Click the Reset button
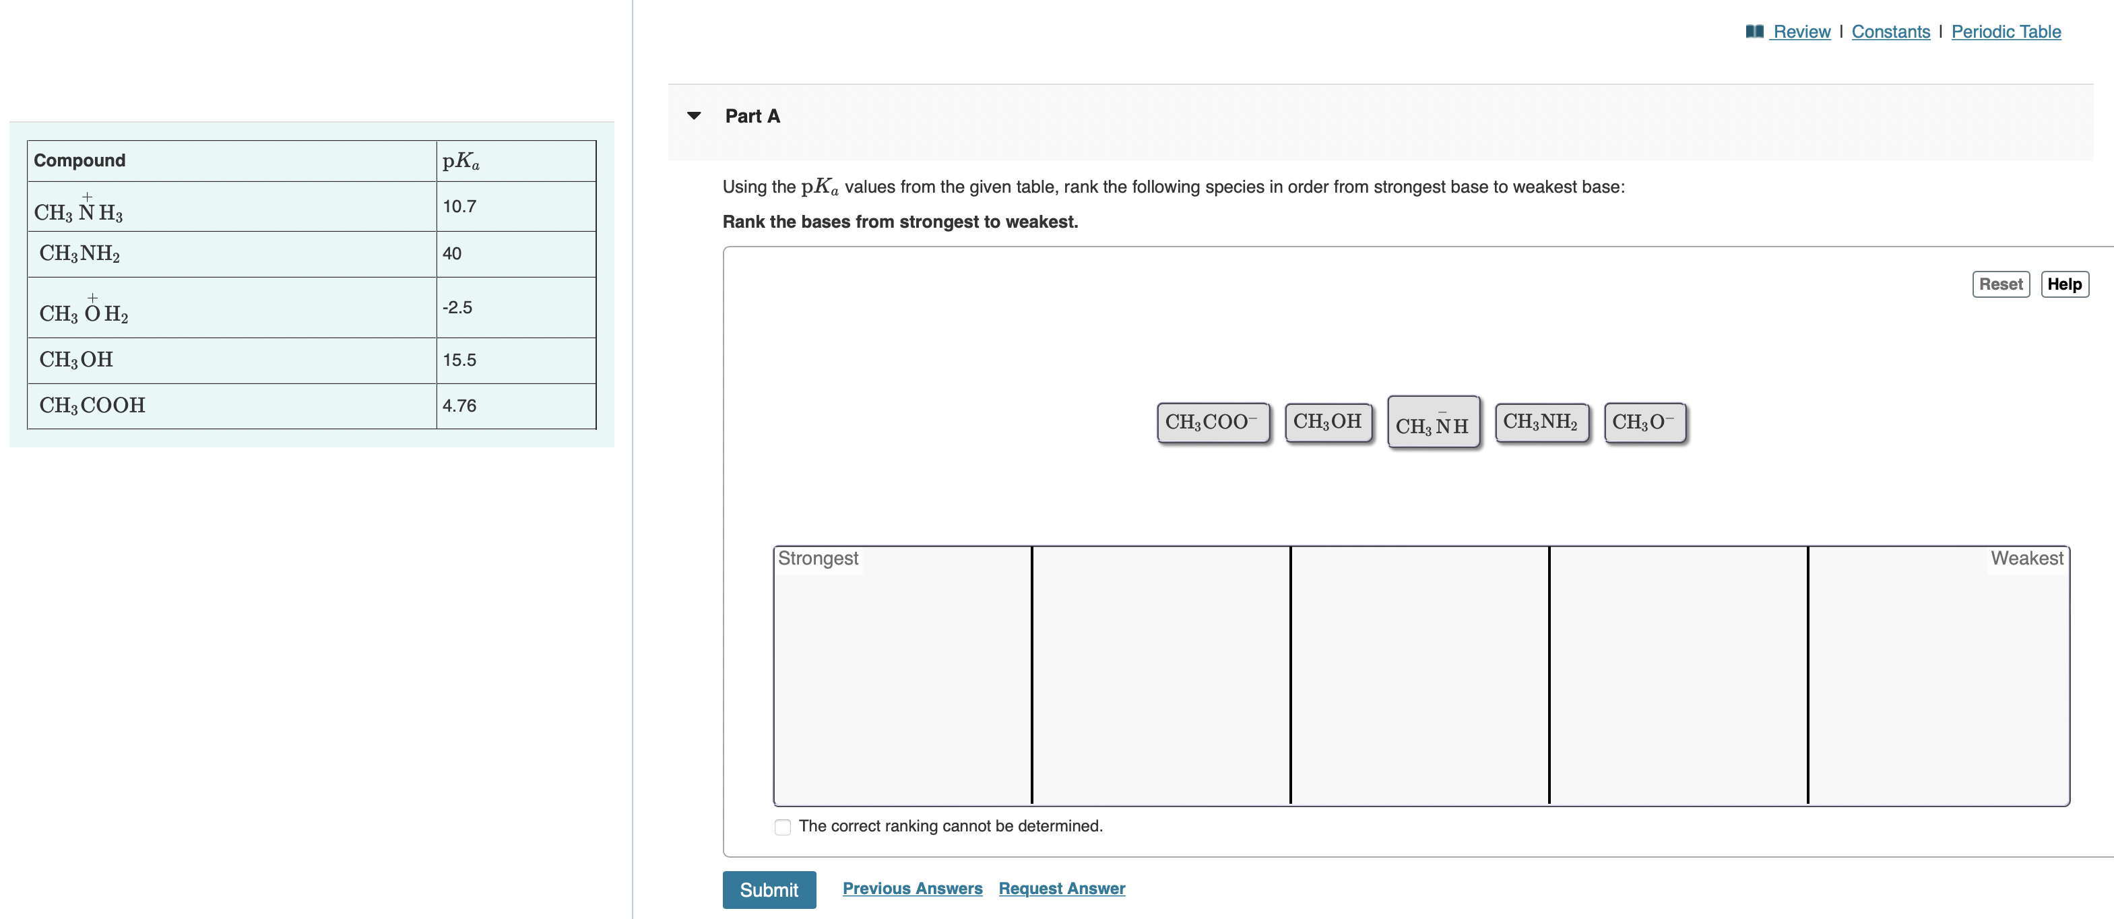 tap(2000, 284)
